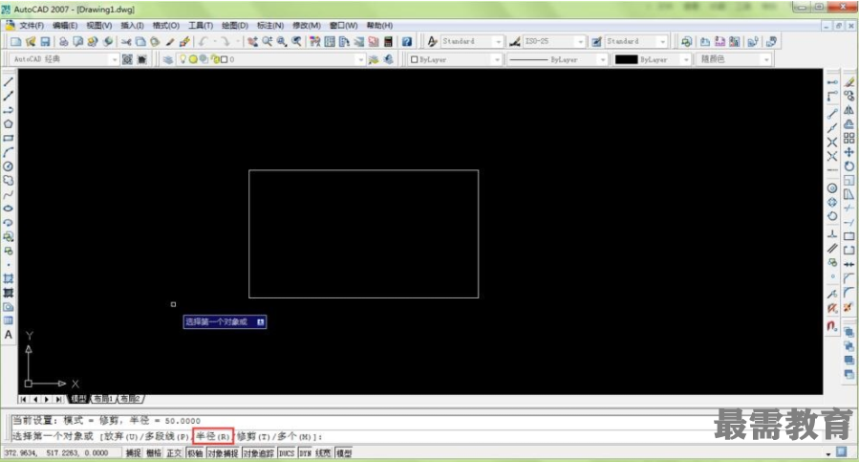Select the Line tool in Draw toolbar
Screen dimensions: 859x462
pos(9,82)
